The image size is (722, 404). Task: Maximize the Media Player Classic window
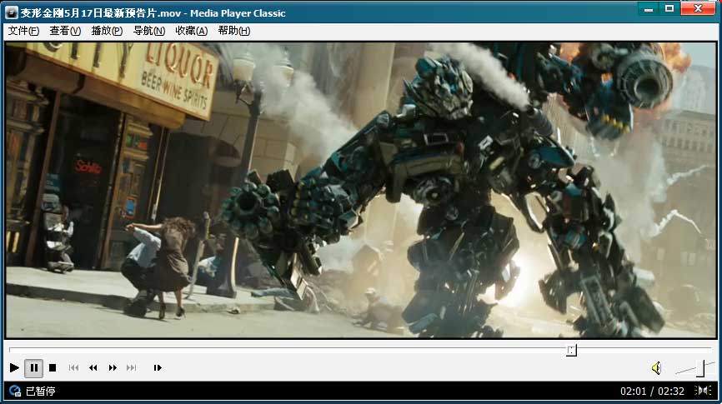669,8
